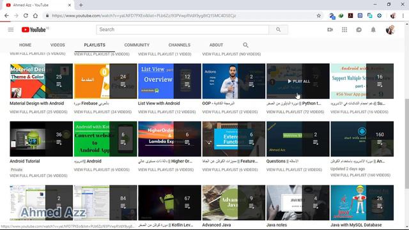Image resolution: width=409 pixels, height=230 pixels.
Task: Close the Ahmed Azz YouTube tab
Action: point(70,5)
